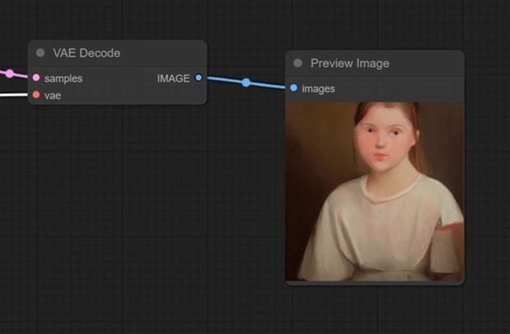Click the images label in Preview Image
The height and width of the screenshot is (334, 510).
click(318, 88)
